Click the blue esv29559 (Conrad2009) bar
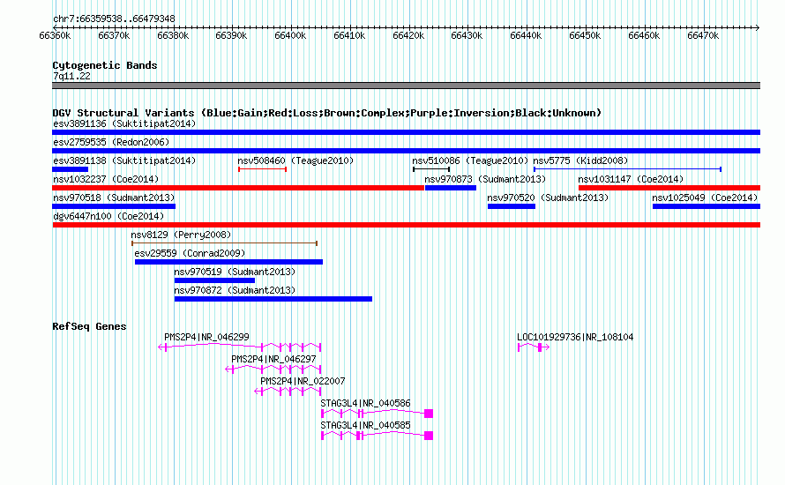The height and width of the screenshot is (485, 785). [228, 262]
